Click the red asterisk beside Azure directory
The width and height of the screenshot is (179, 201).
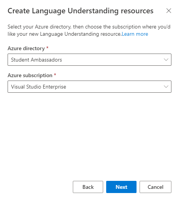(47, 48)
